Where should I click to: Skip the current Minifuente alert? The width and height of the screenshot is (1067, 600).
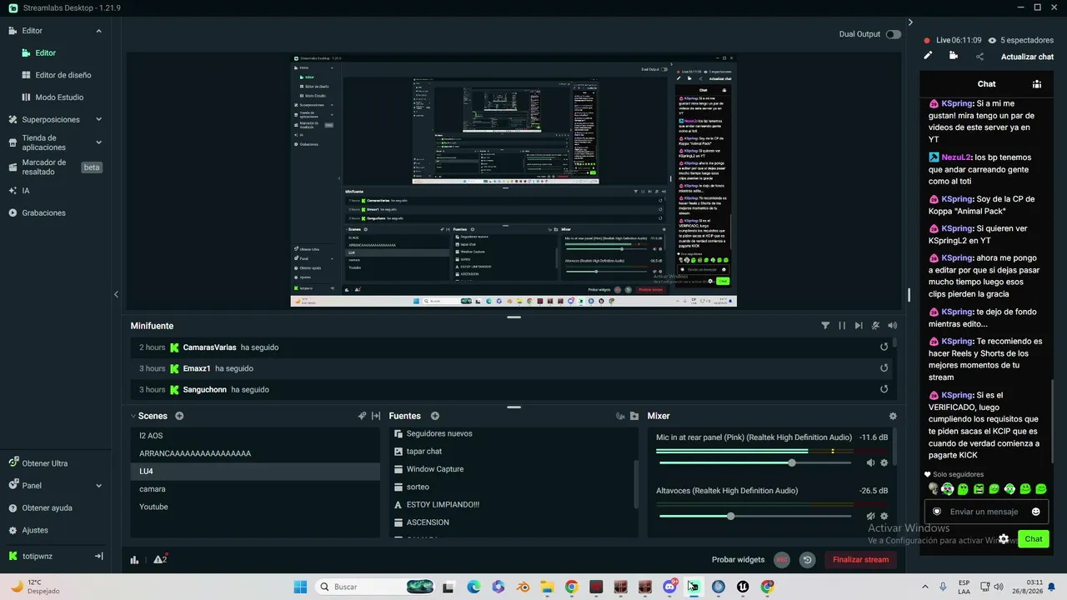click(859, 326)
